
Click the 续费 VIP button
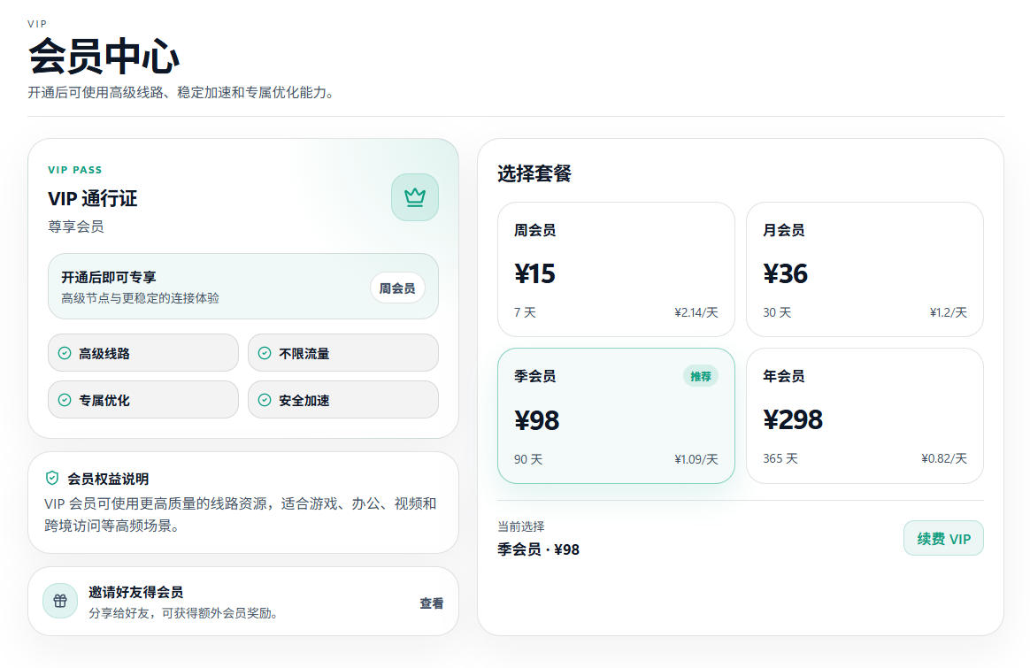(943, 539)
